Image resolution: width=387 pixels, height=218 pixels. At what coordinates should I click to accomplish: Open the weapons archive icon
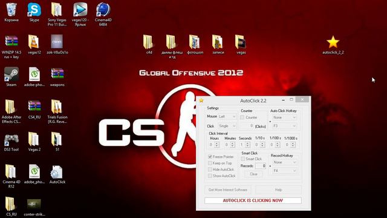tap(57, 77)
